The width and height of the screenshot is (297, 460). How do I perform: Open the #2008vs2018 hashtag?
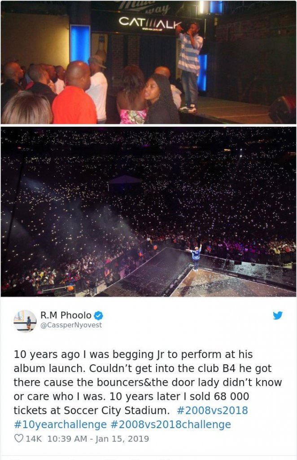(213, 410)
